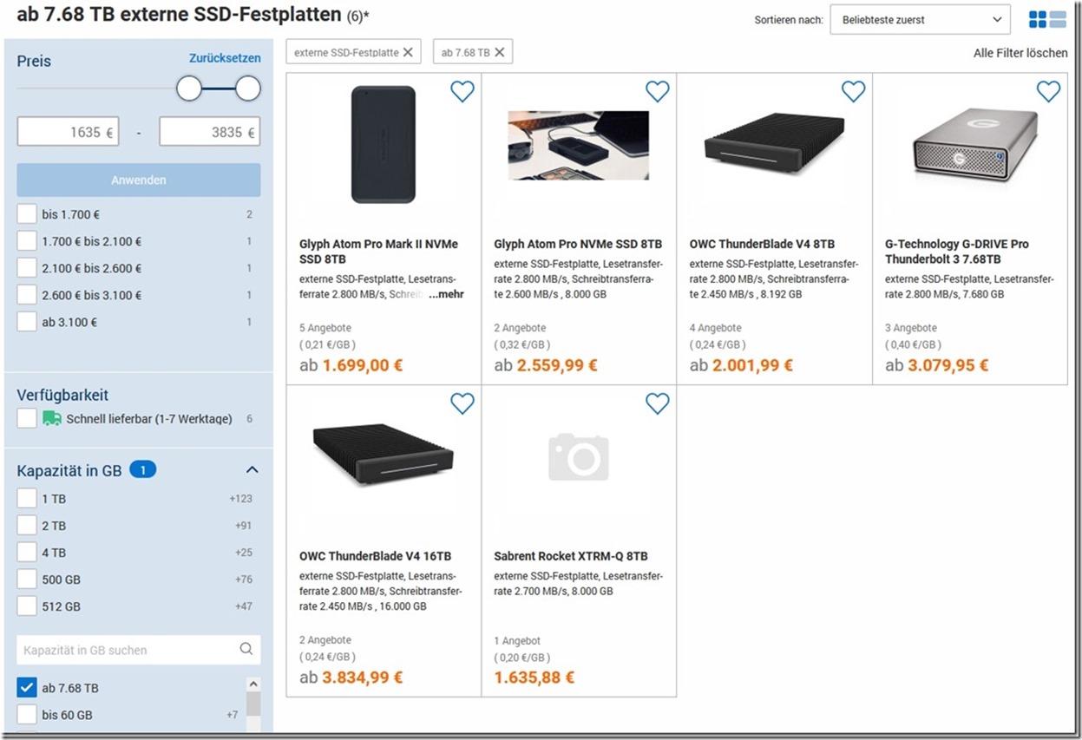Uncheck the 'ab 7.68 TB' capacity filter
This screenshot has height=740, width=1082.
[x=27, y=688]
